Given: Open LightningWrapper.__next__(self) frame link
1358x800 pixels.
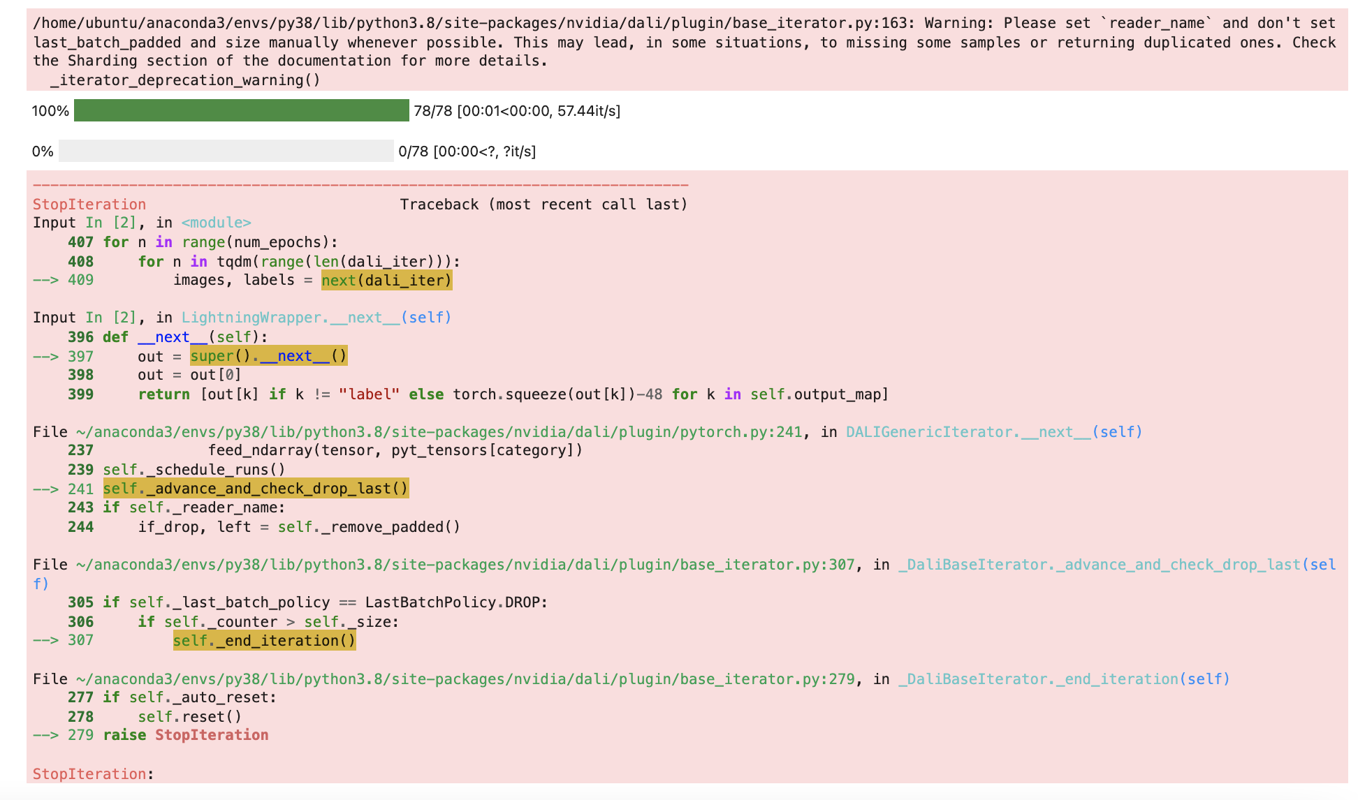Looking at the screenshot, I should coord(316,317).
